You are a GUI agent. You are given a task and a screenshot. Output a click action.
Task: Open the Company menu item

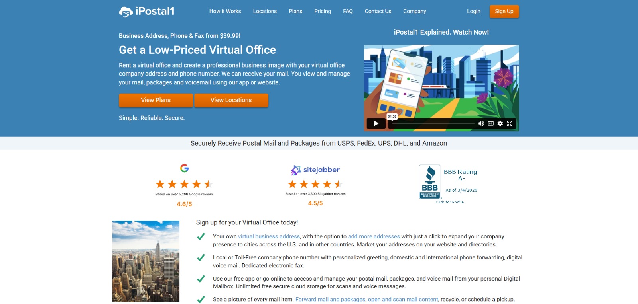pyautogui.click(x=415, y=11)
